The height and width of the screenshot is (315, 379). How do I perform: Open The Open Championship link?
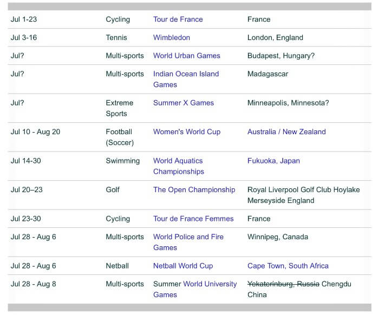point(194,189)
